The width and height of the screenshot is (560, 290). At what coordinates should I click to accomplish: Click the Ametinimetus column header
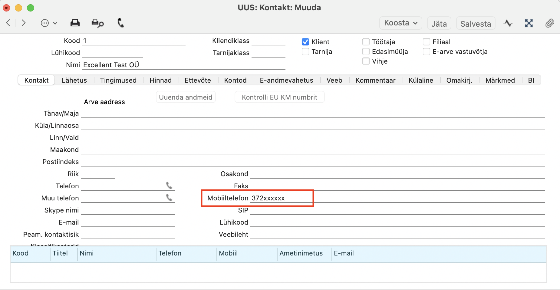click(304, 253)
